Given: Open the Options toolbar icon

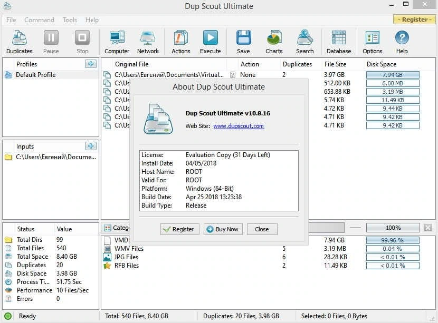Looking at the screenshot, I should (373, 37).
